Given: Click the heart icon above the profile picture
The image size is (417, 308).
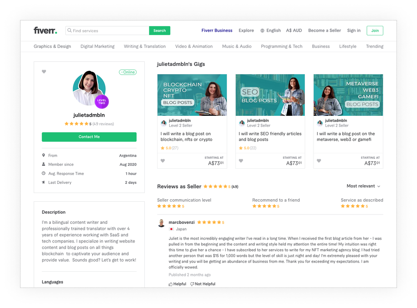Looking at the screenshot, I should click(44, 72).
